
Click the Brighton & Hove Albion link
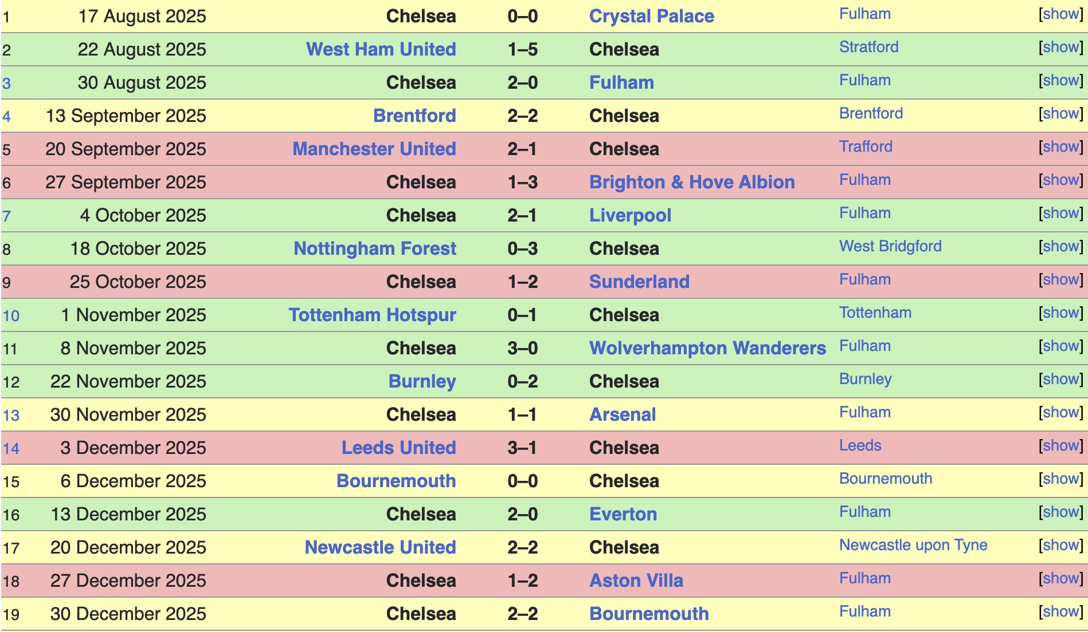692,182
